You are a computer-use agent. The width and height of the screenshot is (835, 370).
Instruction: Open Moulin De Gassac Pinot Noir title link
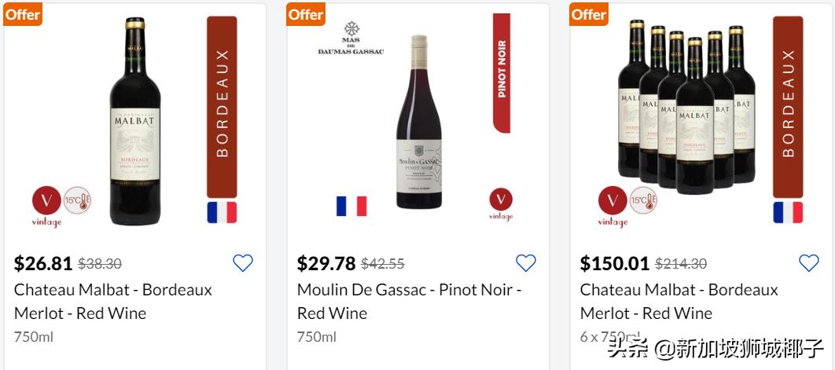[x=409, y=301]
